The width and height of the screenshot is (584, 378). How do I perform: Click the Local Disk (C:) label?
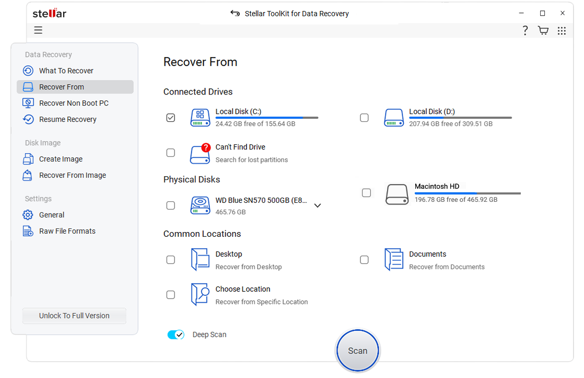coord(238,111)
